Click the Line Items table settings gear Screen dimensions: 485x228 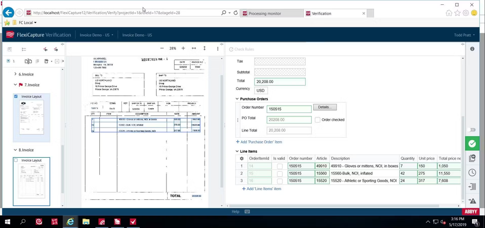242,159
